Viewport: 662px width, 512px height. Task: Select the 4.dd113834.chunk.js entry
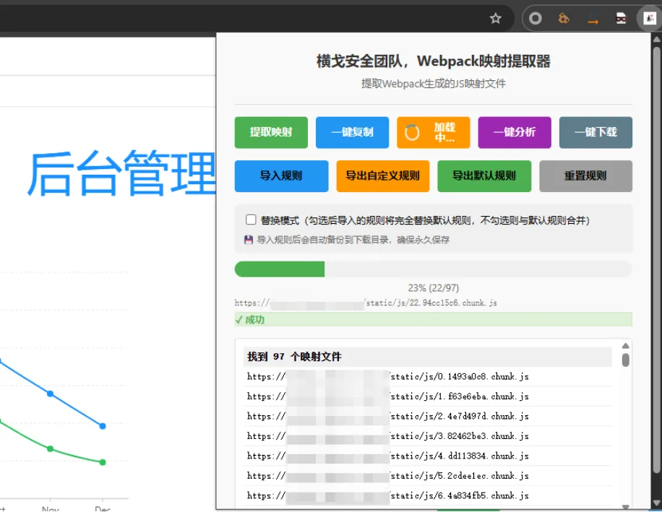[428, 456]
